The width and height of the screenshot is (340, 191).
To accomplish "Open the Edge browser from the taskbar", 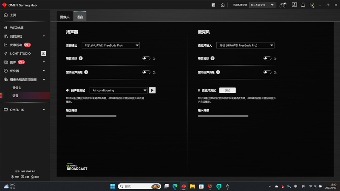I will [175, 186].
